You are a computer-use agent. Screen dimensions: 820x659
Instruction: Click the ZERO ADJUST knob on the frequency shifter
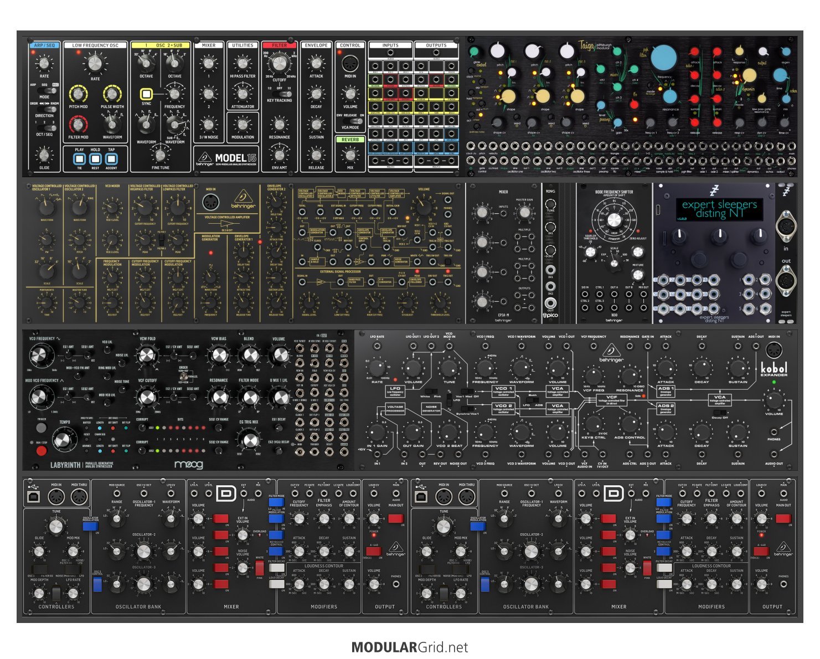click(x=638, y=251)
